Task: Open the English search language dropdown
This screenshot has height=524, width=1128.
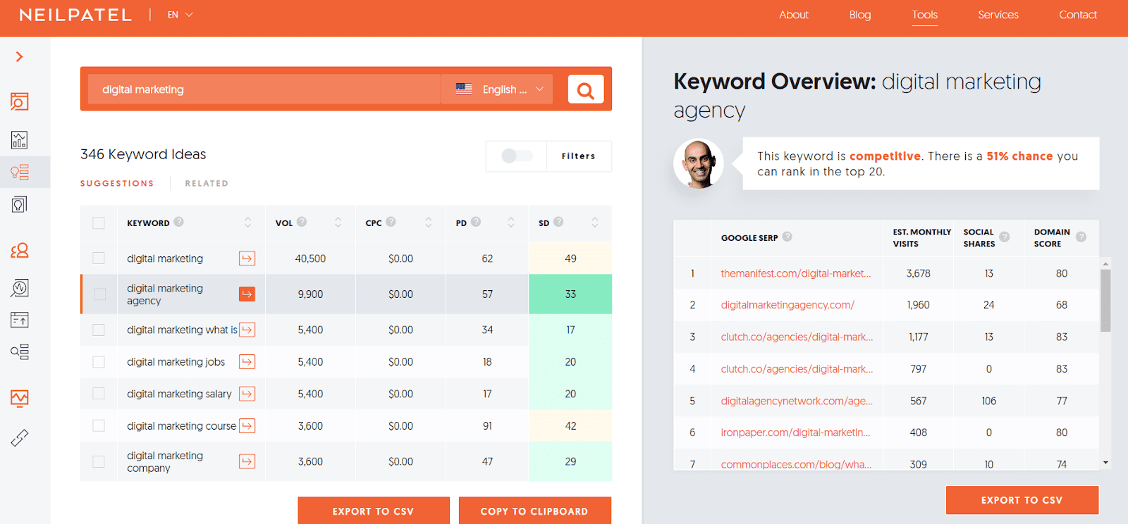Action: 513,89
